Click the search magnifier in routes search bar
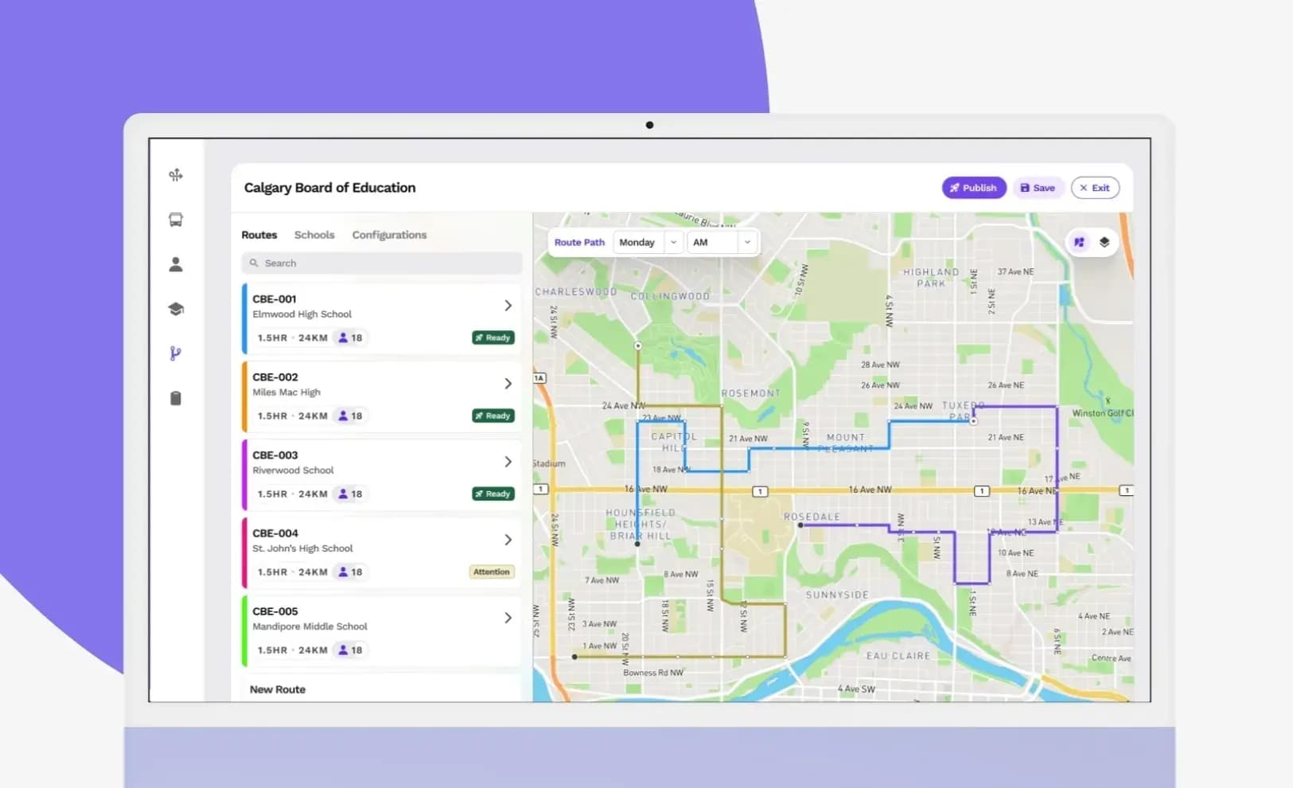1293x788 pixels. point(254,263)
